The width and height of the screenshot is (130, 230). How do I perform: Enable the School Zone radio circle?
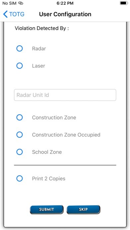[x=20, y=152]
